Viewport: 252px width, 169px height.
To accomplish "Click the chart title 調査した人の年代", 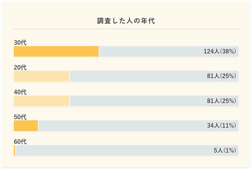I will pos(126,21).
